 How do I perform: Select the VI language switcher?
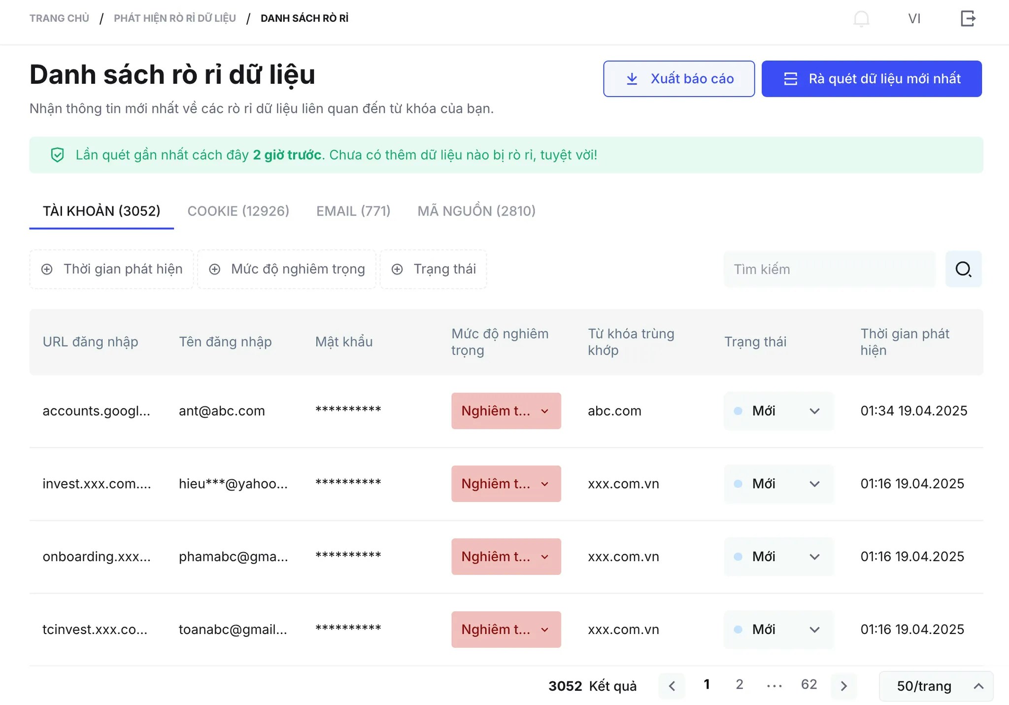pyautogui.click(x=915, y=18)
